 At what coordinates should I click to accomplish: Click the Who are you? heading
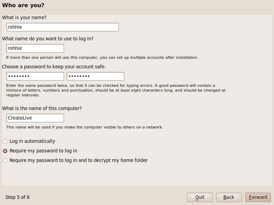tap(23, 5)
